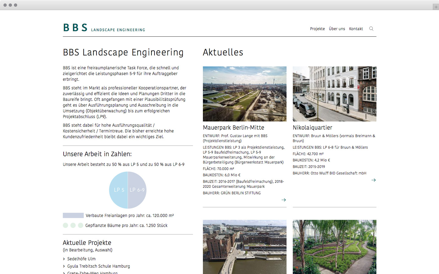The image size is (439, 274).
Task: Click the harbor warehouse aerial photo
Action: [245, 247]
